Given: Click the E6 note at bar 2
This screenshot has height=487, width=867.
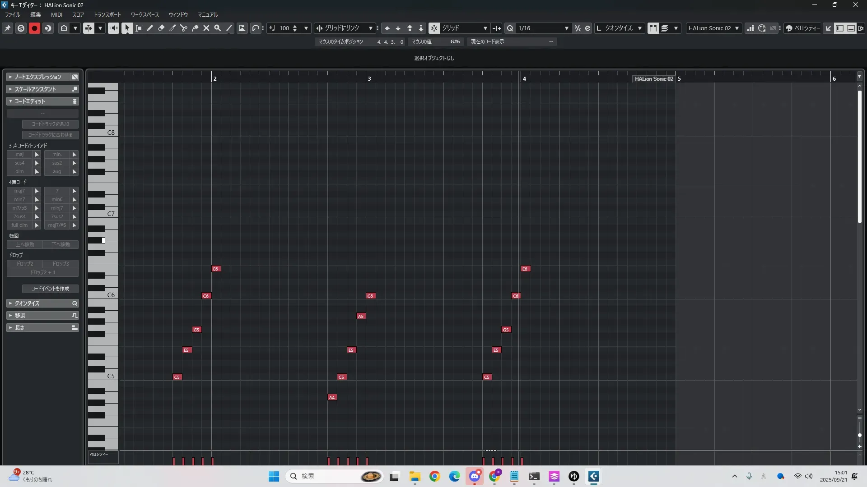Looking at the screenshot, I should click(x=216, y=269).
